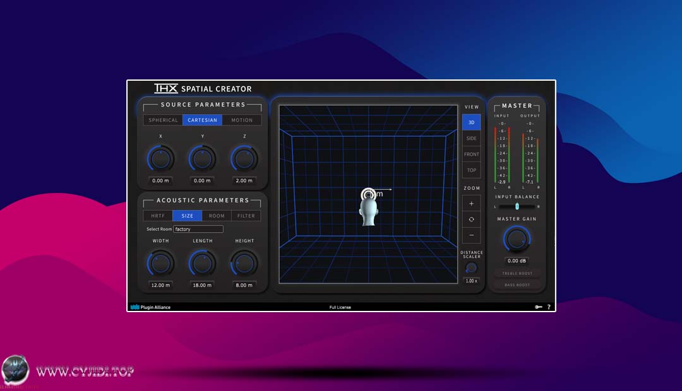Viewport: 682px width, 391px height.
Task: Click the Y position knob
Action: 202,158
